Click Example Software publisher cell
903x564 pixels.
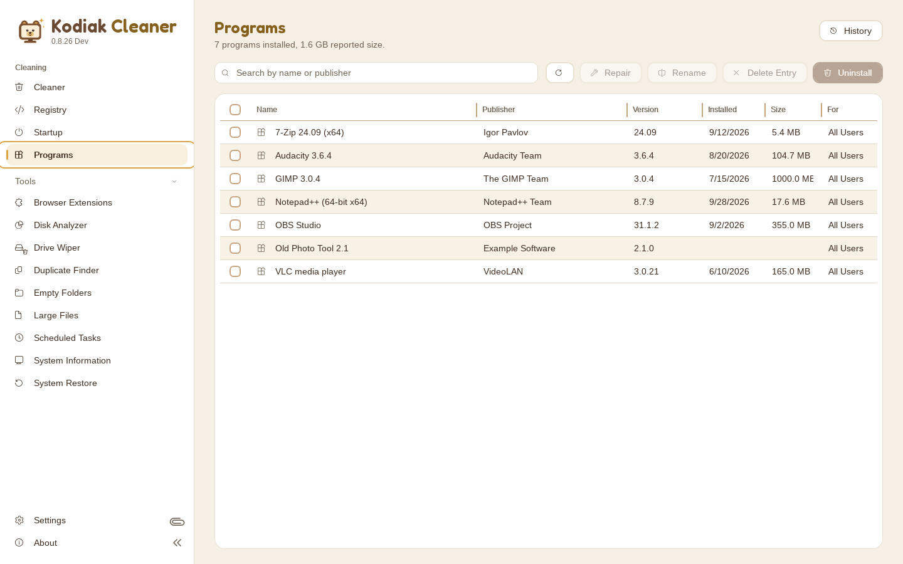coord(519,248)
